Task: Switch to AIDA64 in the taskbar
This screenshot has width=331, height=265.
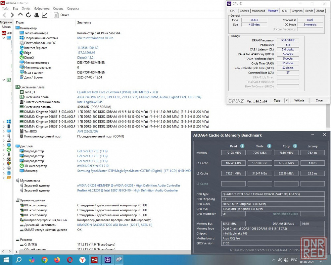Action: pos(94,260)
